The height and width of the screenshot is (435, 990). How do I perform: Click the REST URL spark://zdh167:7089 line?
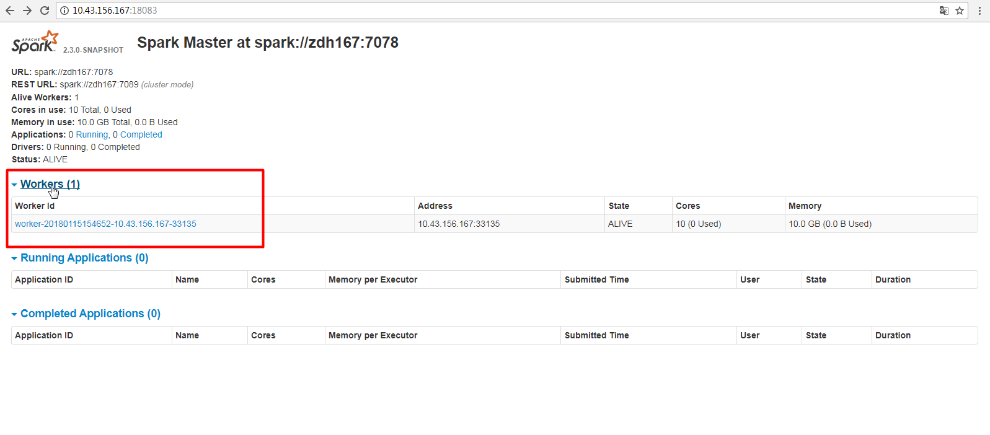coord(102,84)
